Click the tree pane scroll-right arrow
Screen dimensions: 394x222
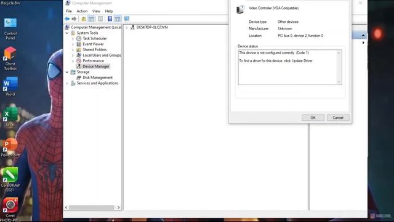tap(119, 207)
